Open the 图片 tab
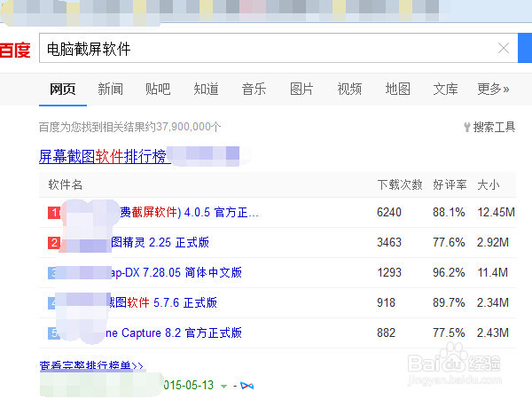Screen dimensions: 532x399 click(x=301, y=90)
